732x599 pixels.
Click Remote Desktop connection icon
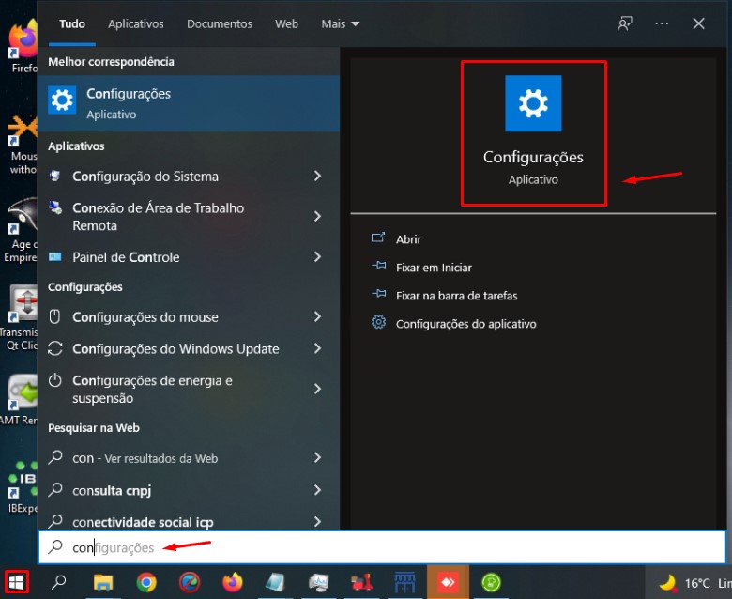(55, 207)
